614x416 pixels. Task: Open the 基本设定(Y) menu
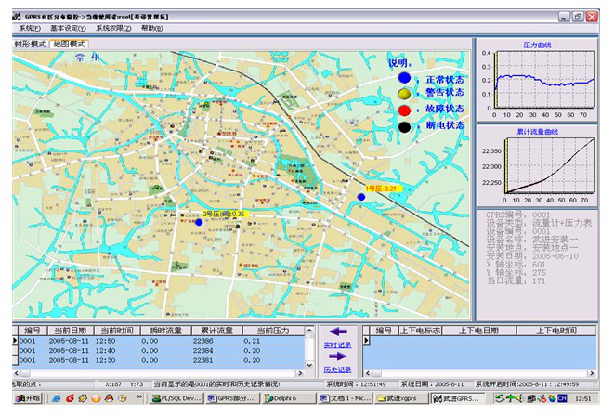pyautogui.click(x=67, y=28)
